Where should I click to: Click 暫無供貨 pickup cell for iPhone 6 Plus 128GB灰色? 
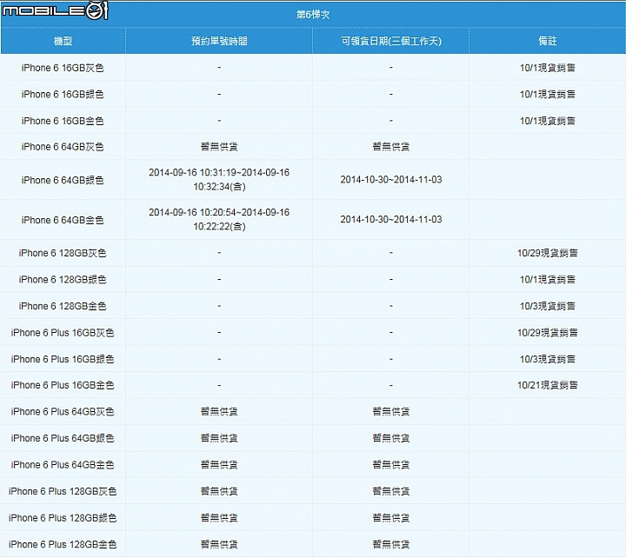(391, 491)
